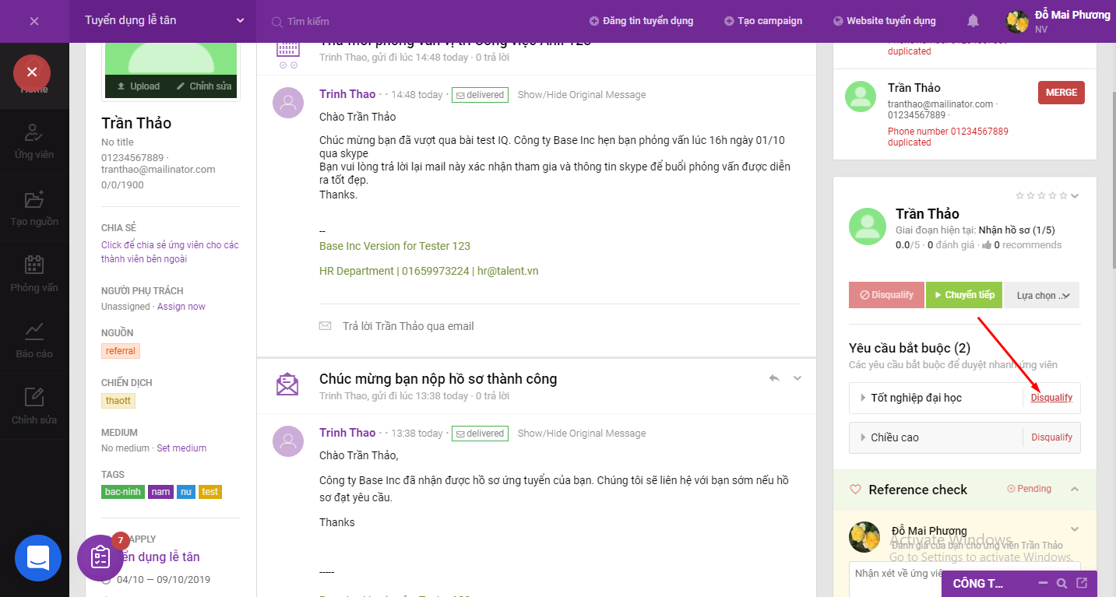Click the green Chuyển tiếp button
The width and height of the screenshot is (1116, 597).
coord(964,295)
